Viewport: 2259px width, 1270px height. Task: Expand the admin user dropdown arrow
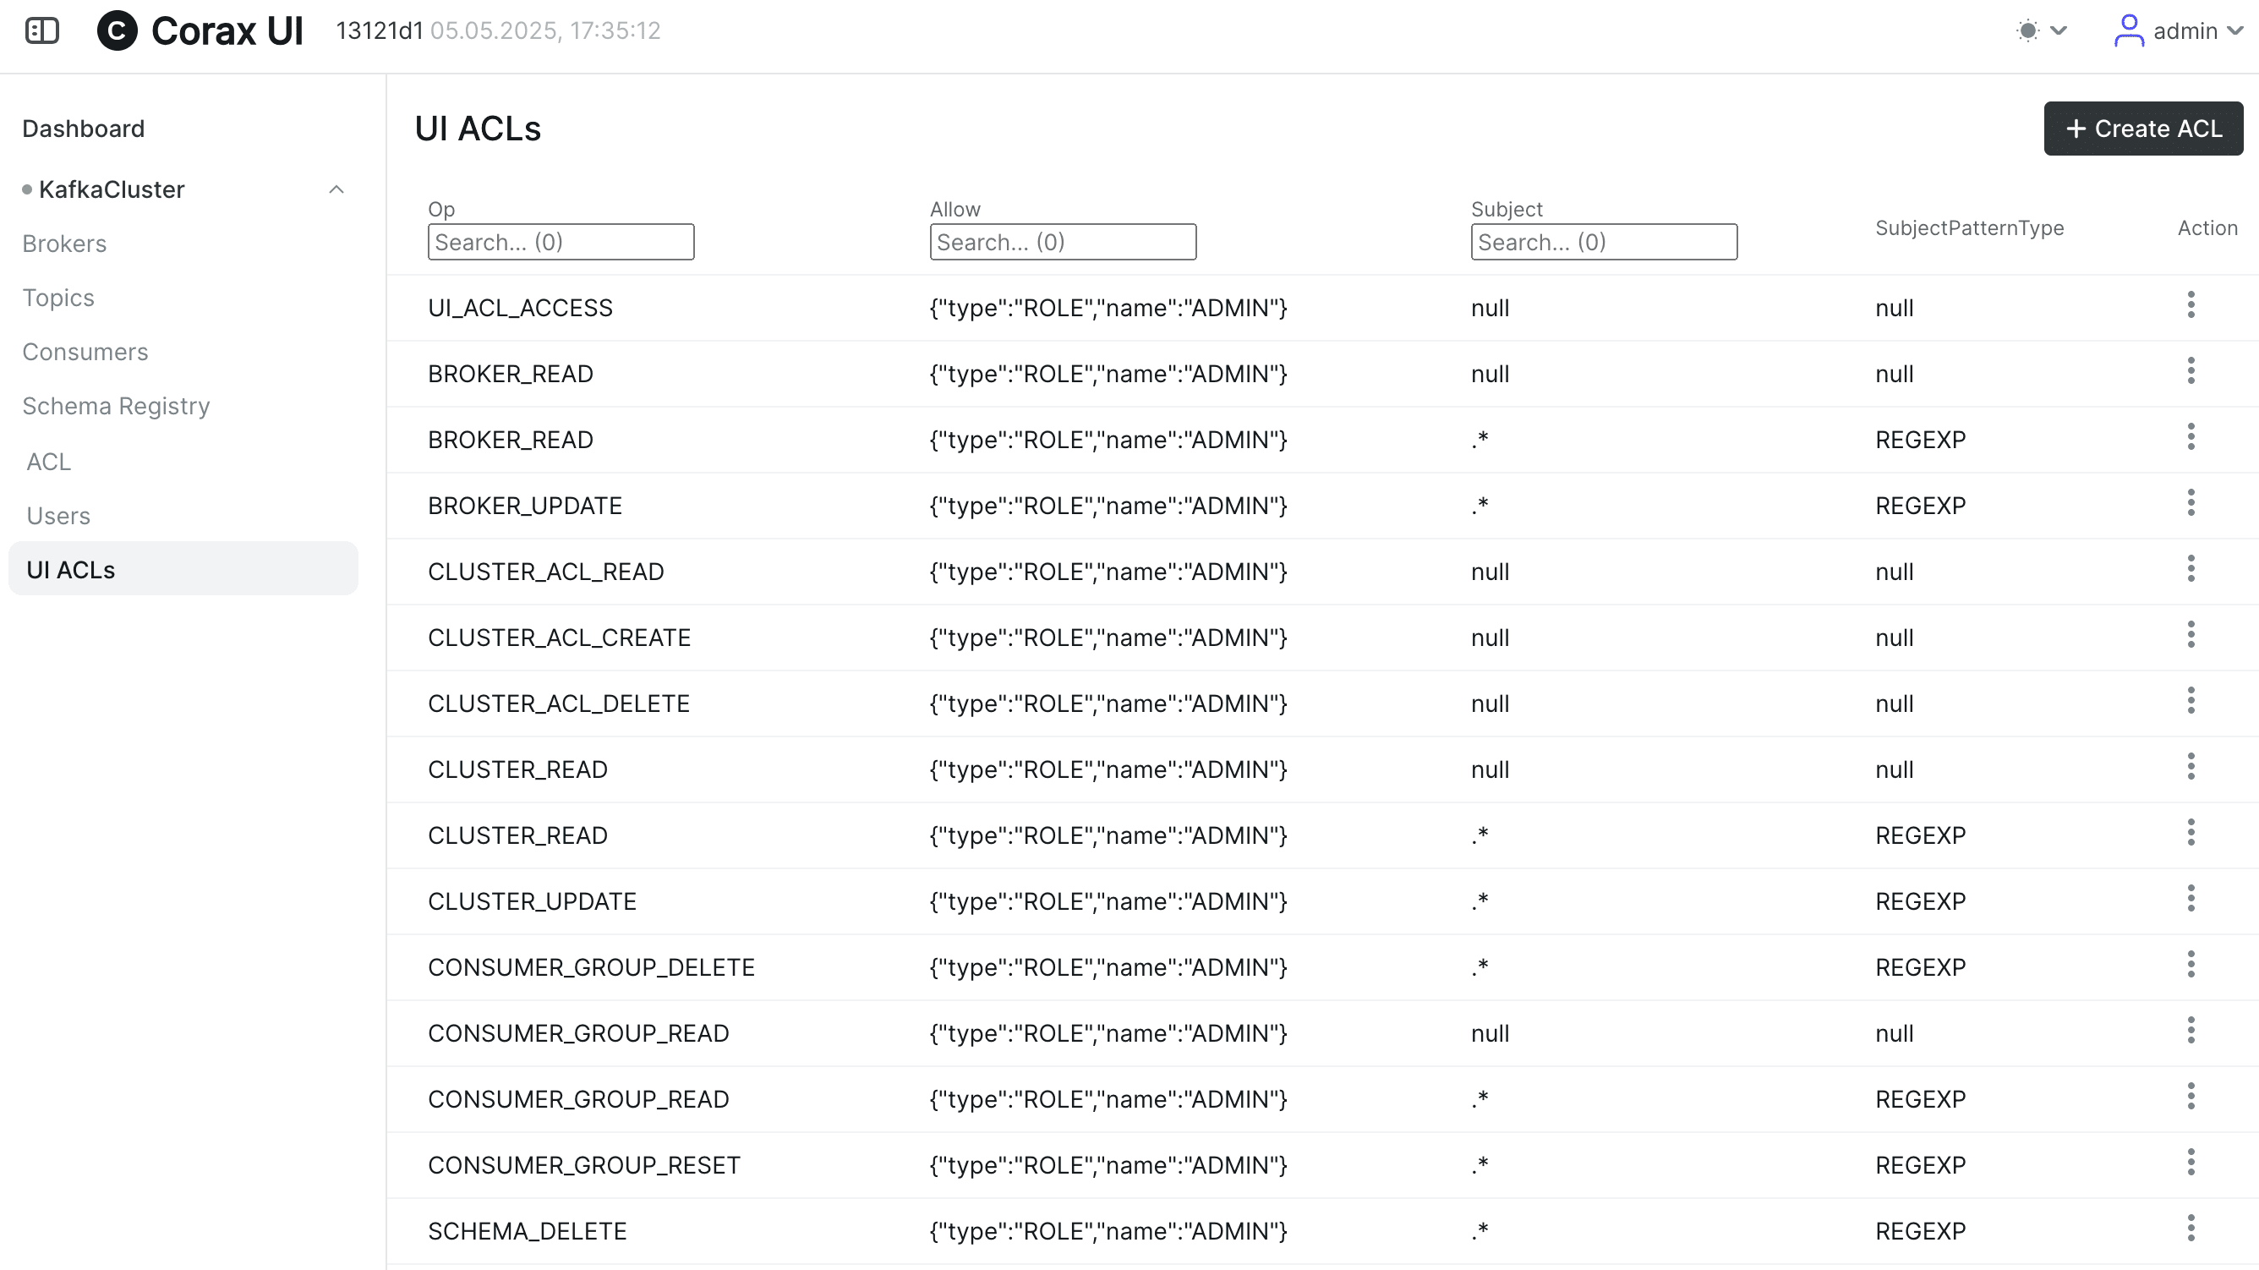(2234, 30)
